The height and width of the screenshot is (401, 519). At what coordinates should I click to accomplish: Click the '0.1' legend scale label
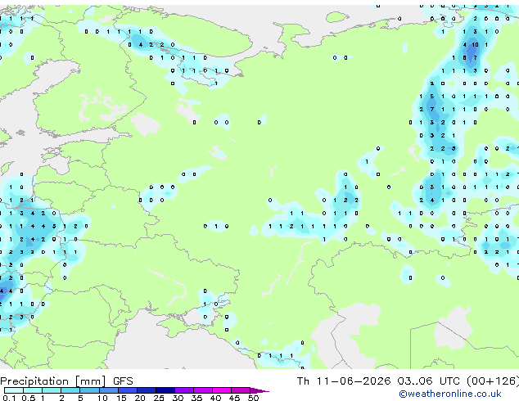point(9,398)
